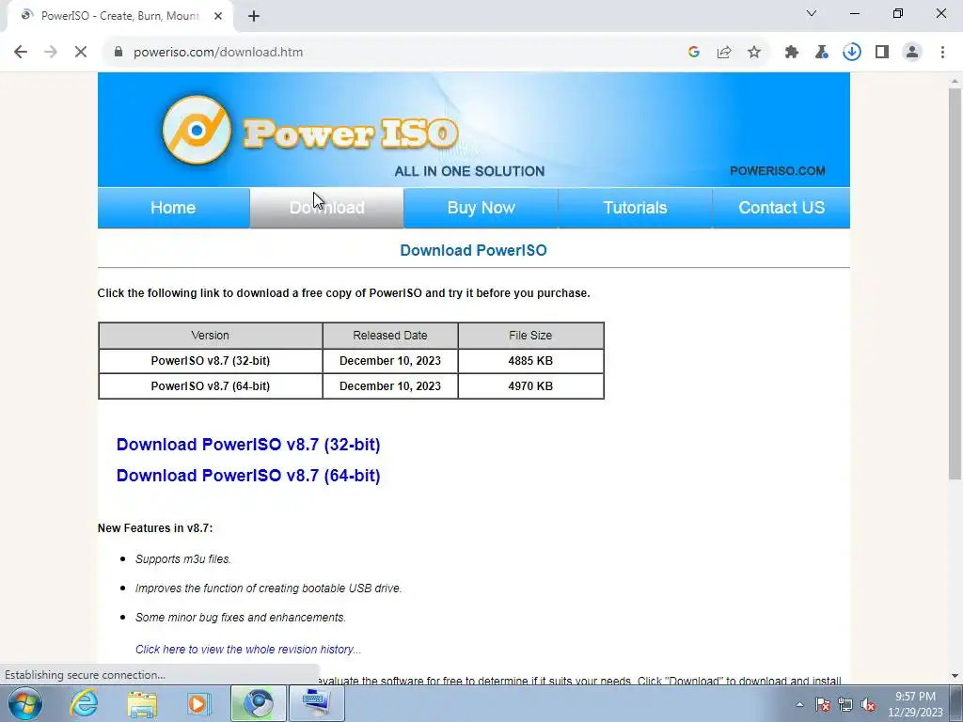Click the 4970 KB cell
Viewport: 963px width, 722px height.
(530, 386)
